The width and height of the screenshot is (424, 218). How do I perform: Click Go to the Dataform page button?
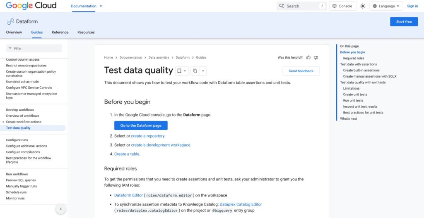(141, 126)
